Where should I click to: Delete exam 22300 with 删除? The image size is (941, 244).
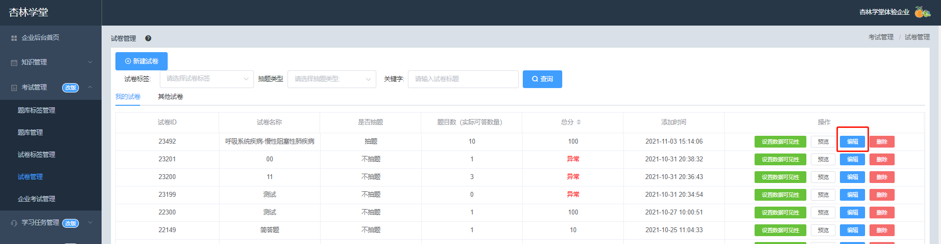tap(882, 213)
